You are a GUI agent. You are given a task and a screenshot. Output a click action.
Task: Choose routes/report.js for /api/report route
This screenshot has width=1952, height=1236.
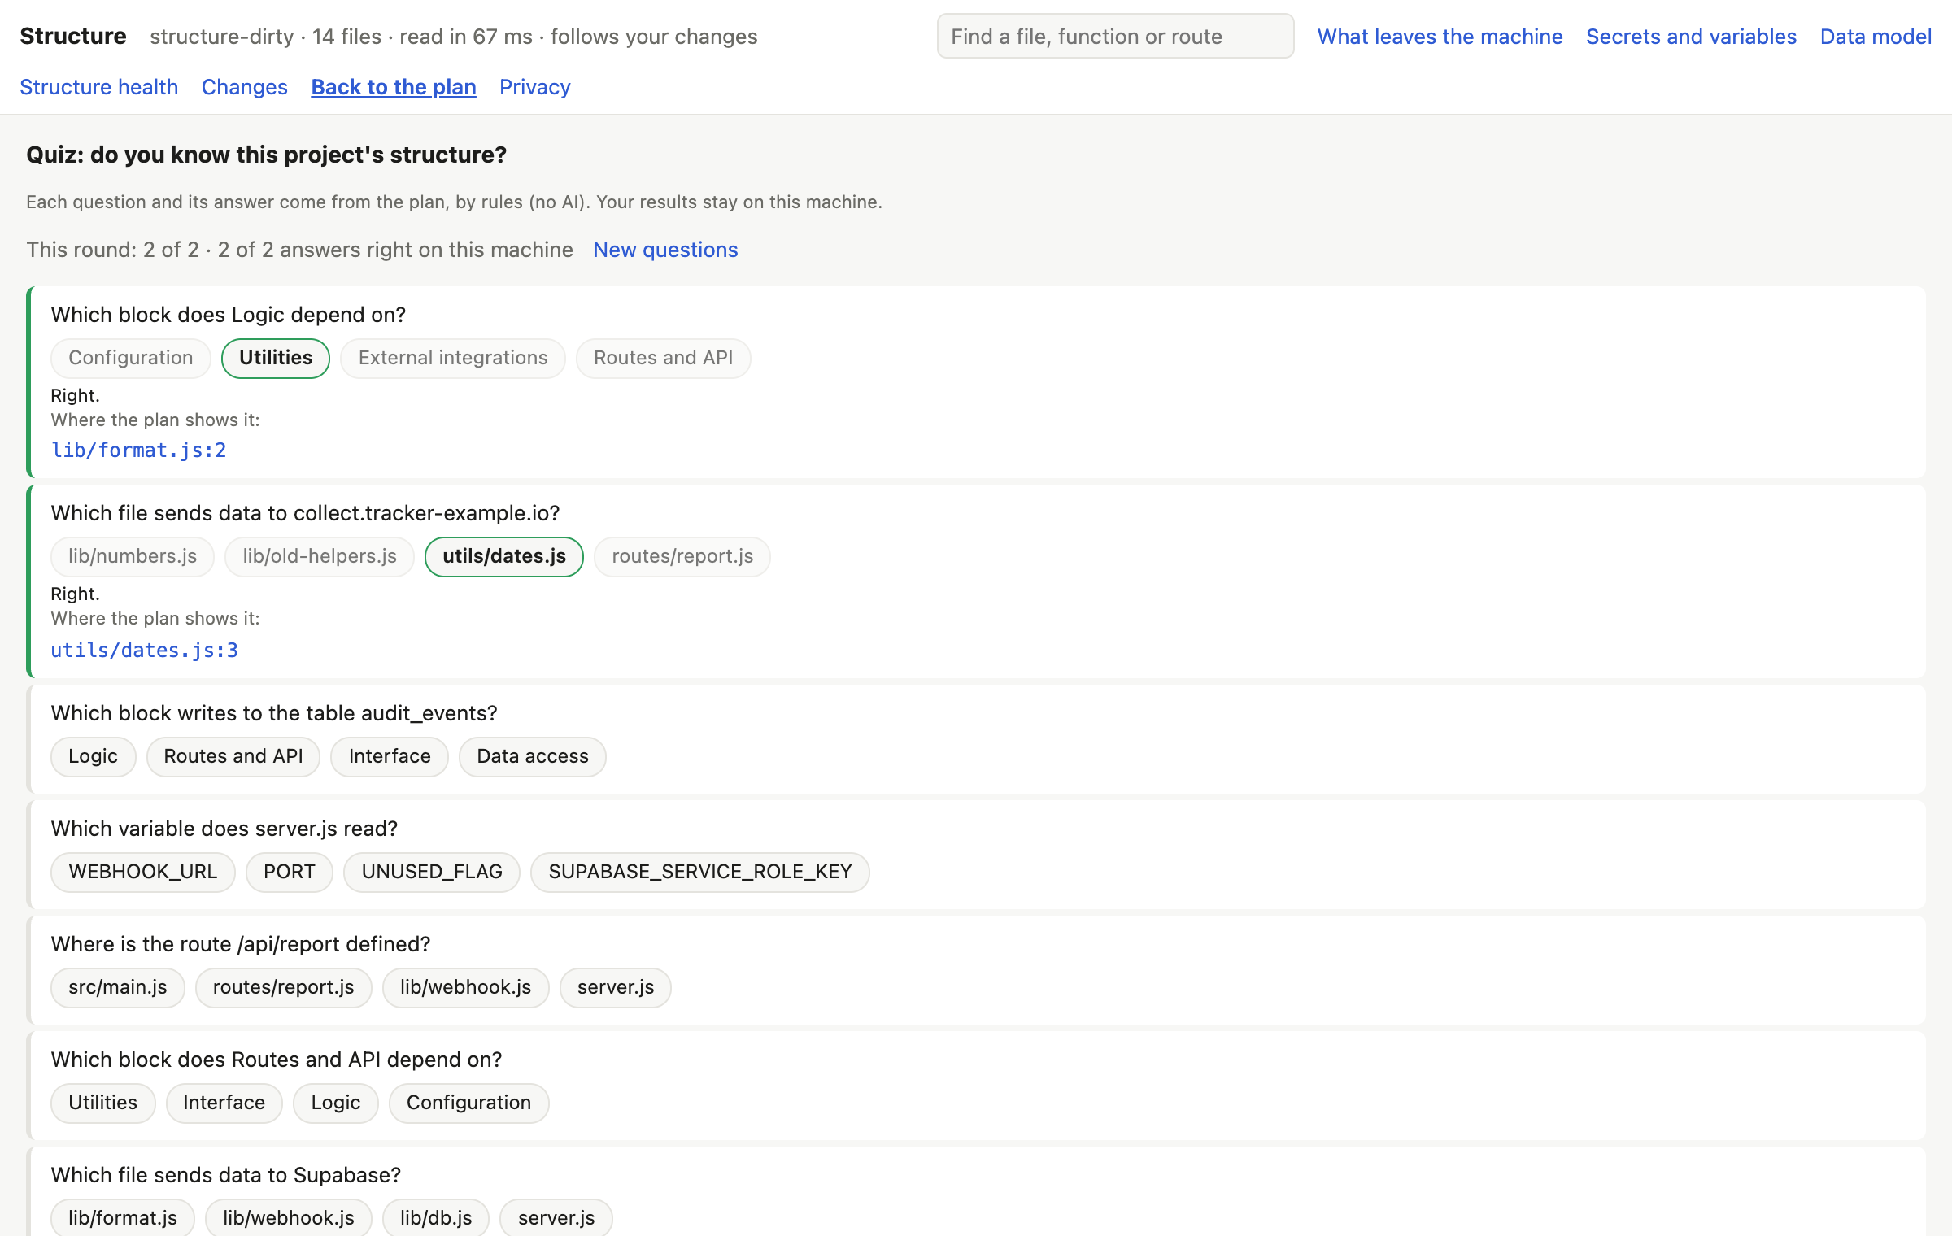tap(284, 987)
